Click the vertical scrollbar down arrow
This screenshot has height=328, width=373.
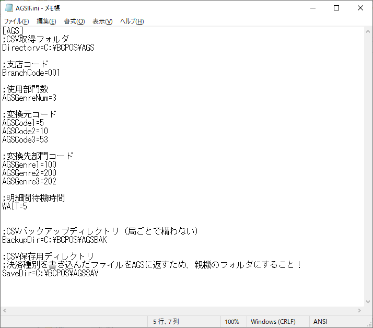coord(368,302)
